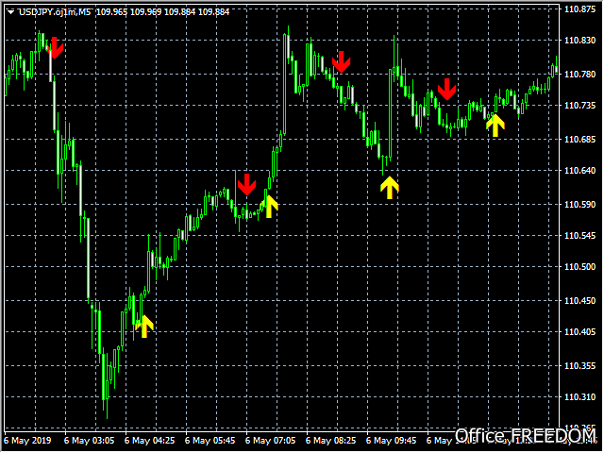Click the 110.830 price scale label
The image size is (604, 453).
[x=579, y=40]
